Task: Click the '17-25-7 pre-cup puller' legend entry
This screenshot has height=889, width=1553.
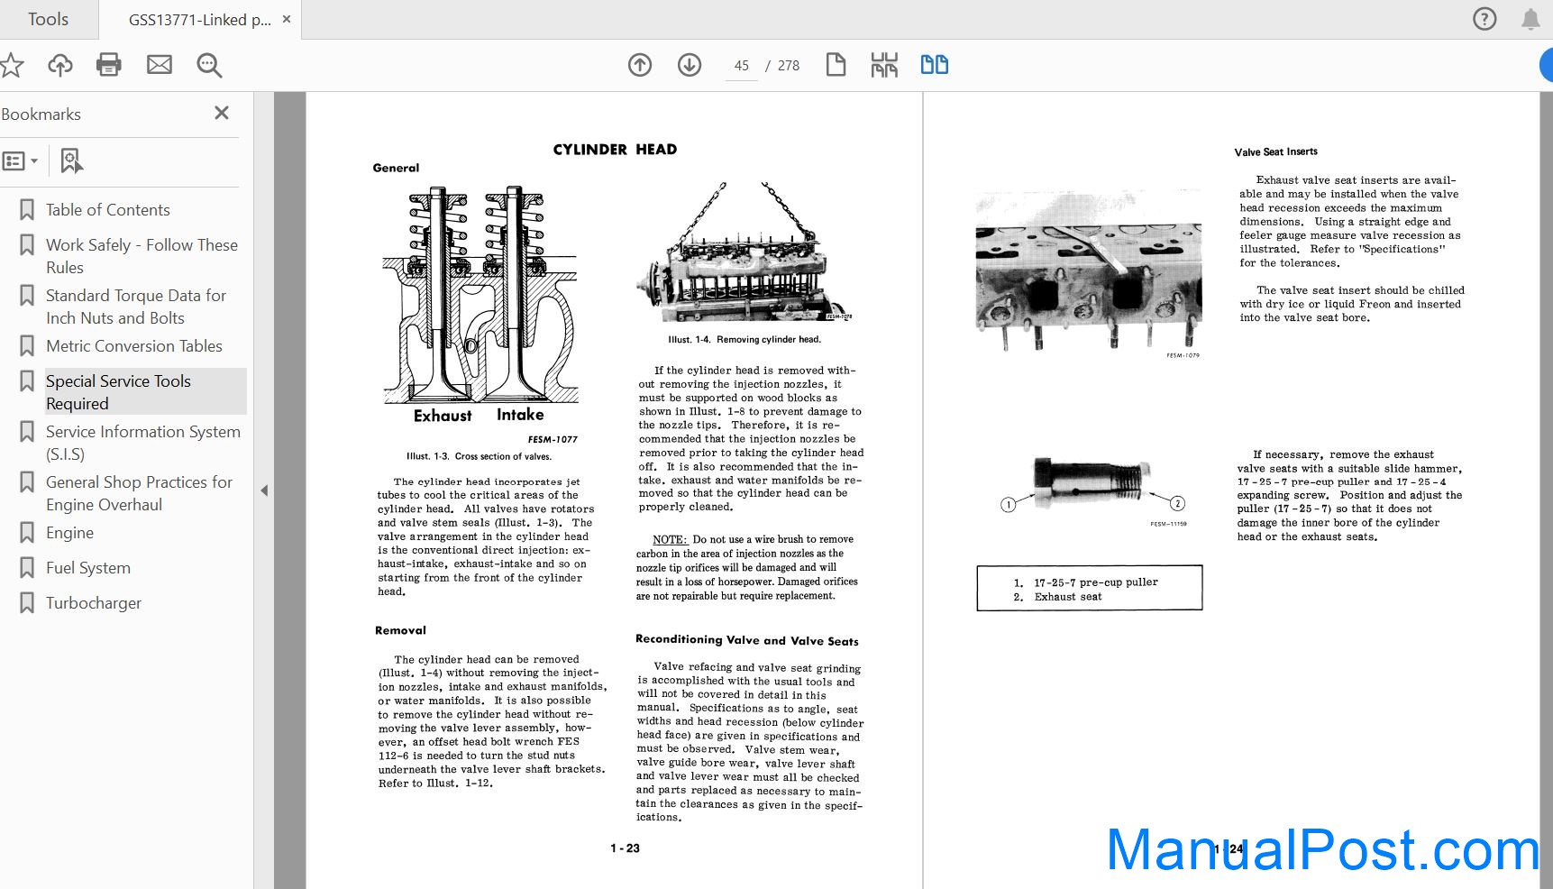Action: [x=1085, y=582]
